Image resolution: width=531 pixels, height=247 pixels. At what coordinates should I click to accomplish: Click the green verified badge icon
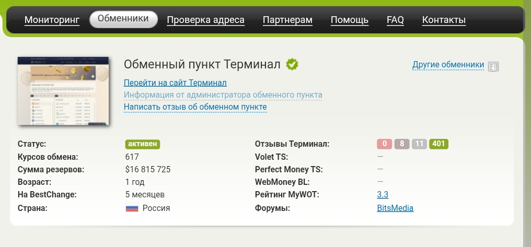tap(292, 64)
